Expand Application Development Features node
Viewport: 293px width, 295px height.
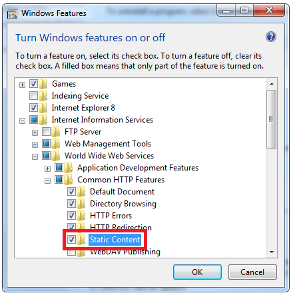pyautogui.click(x=47, y=169)
